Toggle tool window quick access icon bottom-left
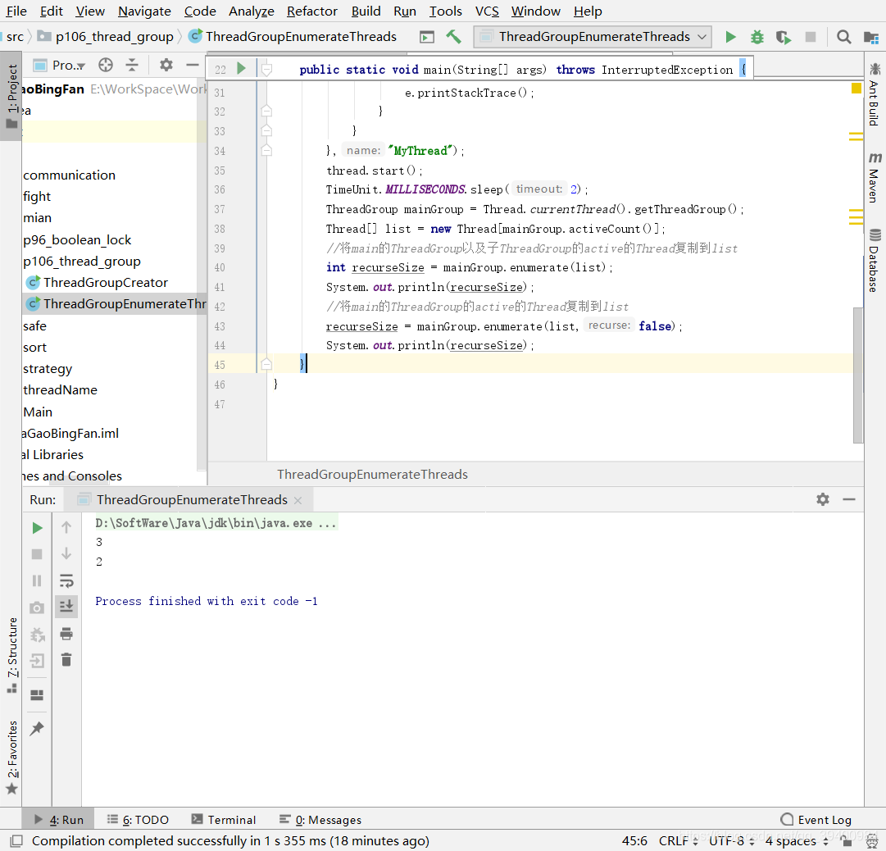This screenshot has height=851, width=886. pos(16,841)
